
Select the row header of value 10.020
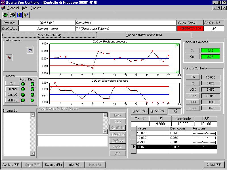click(x=134, y=133)
